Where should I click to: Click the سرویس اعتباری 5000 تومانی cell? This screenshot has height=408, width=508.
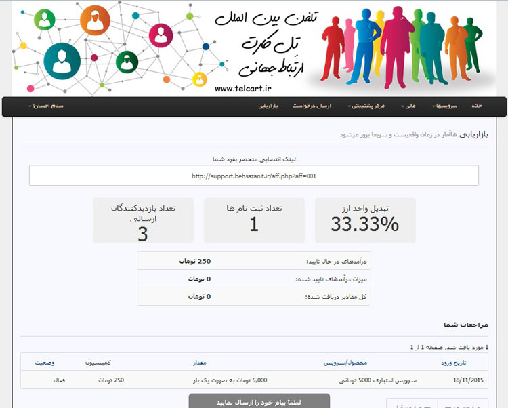377,380
